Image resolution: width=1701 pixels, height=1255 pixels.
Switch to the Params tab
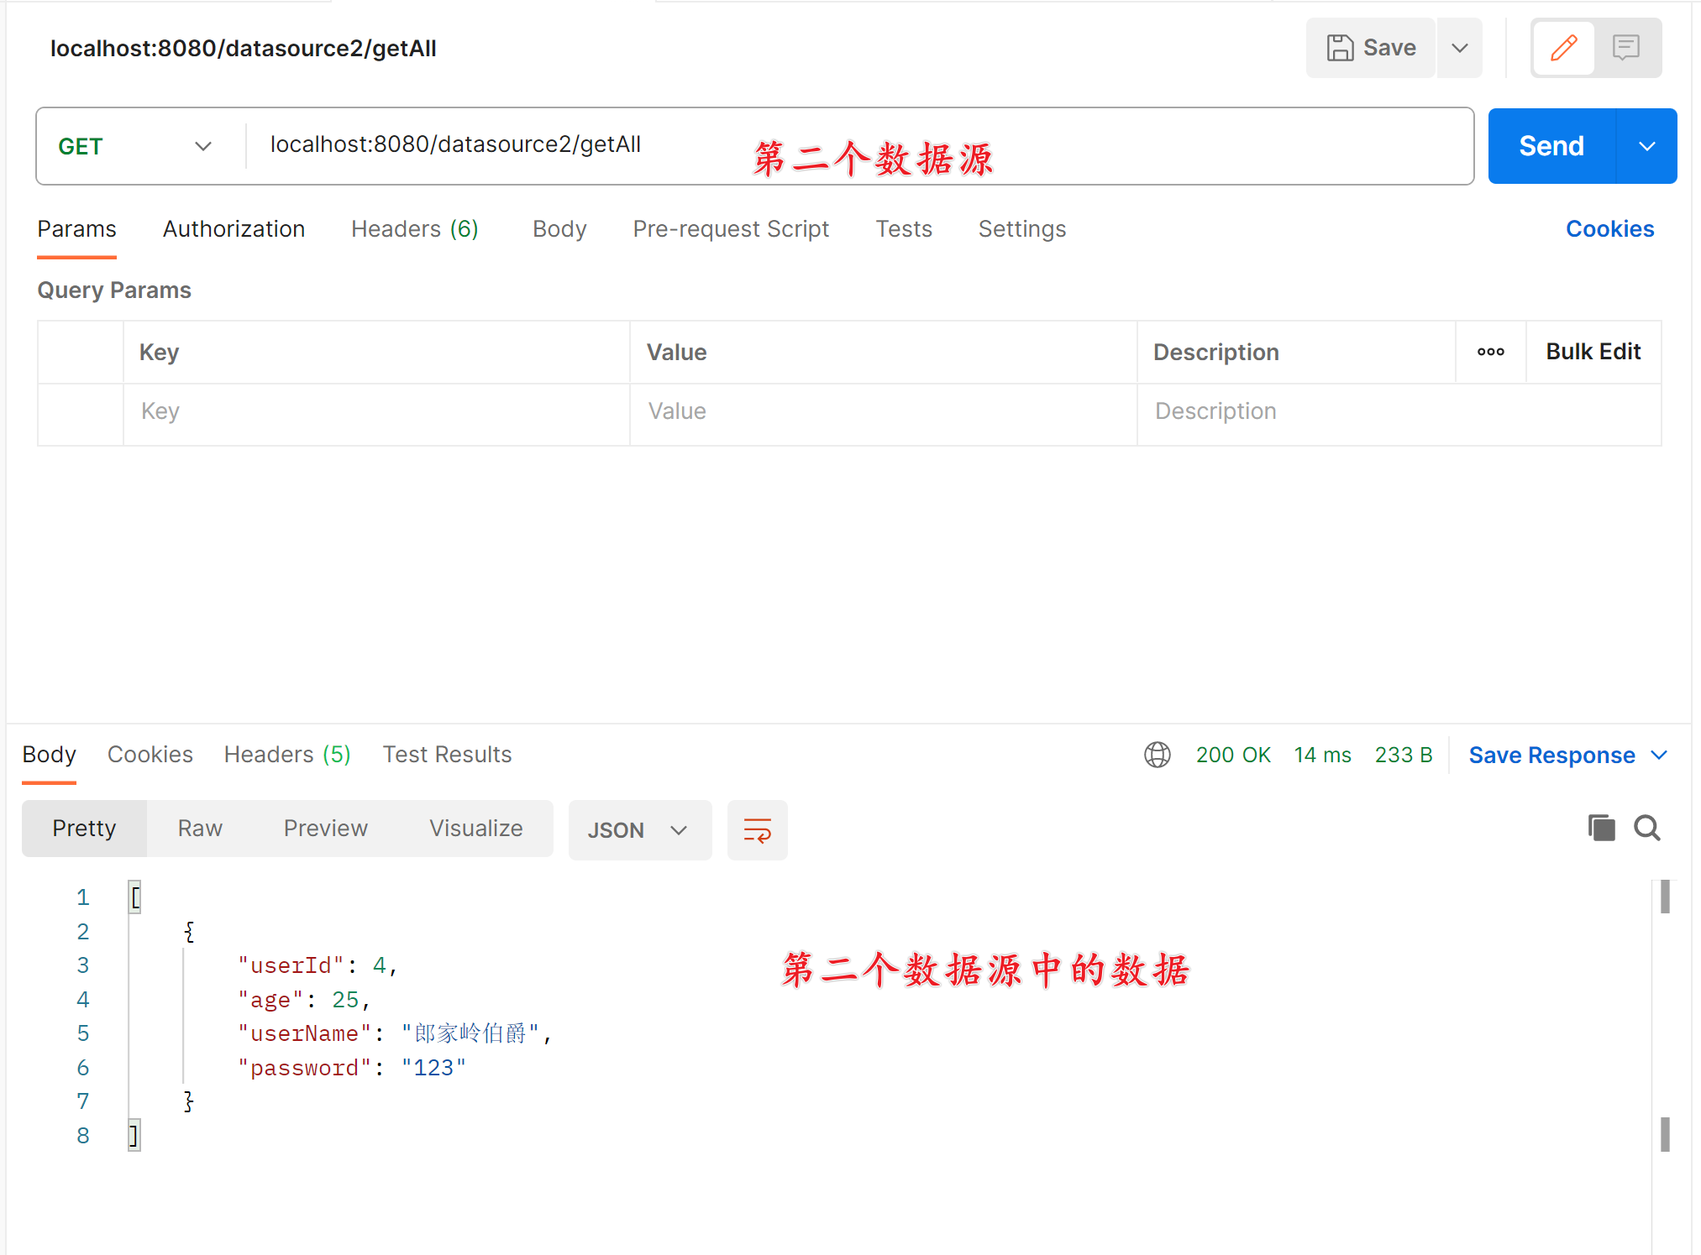coord(76,229)
